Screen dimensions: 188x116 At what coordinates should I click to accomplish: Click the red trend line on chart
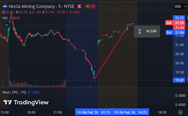[x=112, y=51]
